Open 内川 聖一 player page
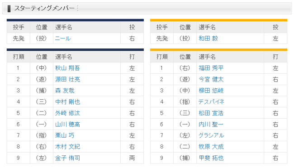Screen dimensions: 294x168 (x=211, y=124)
